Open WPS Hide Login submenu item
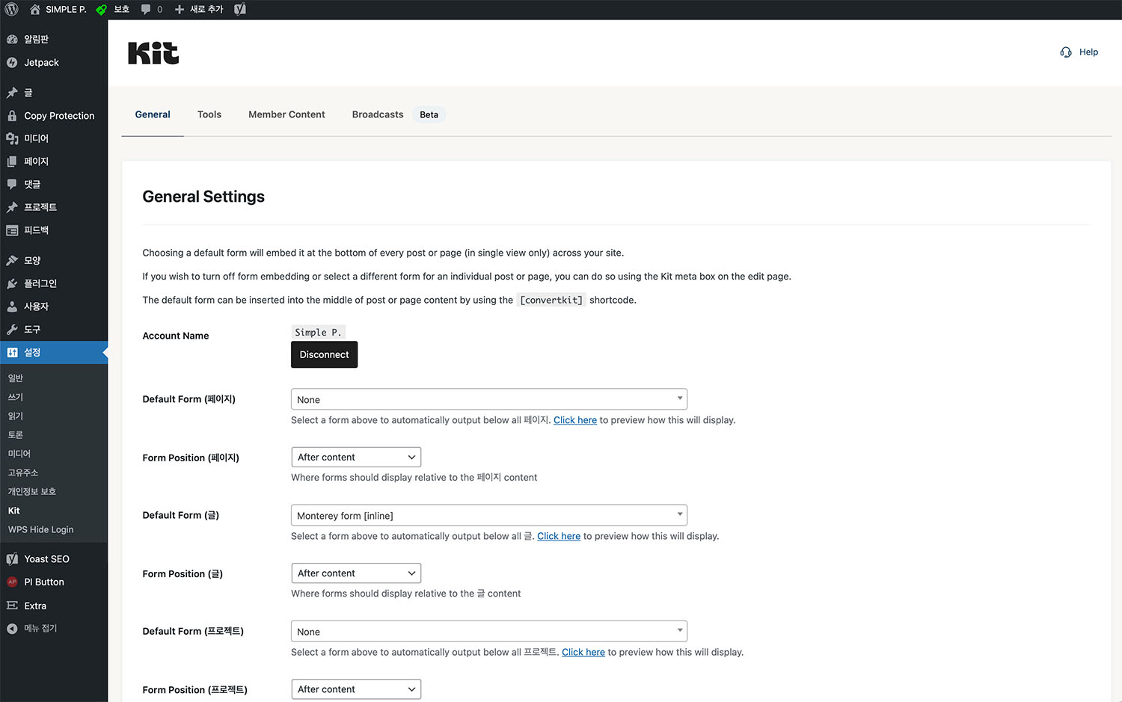Image resolution: width=1122 pixels, height=702 pixels. [41, 529]
